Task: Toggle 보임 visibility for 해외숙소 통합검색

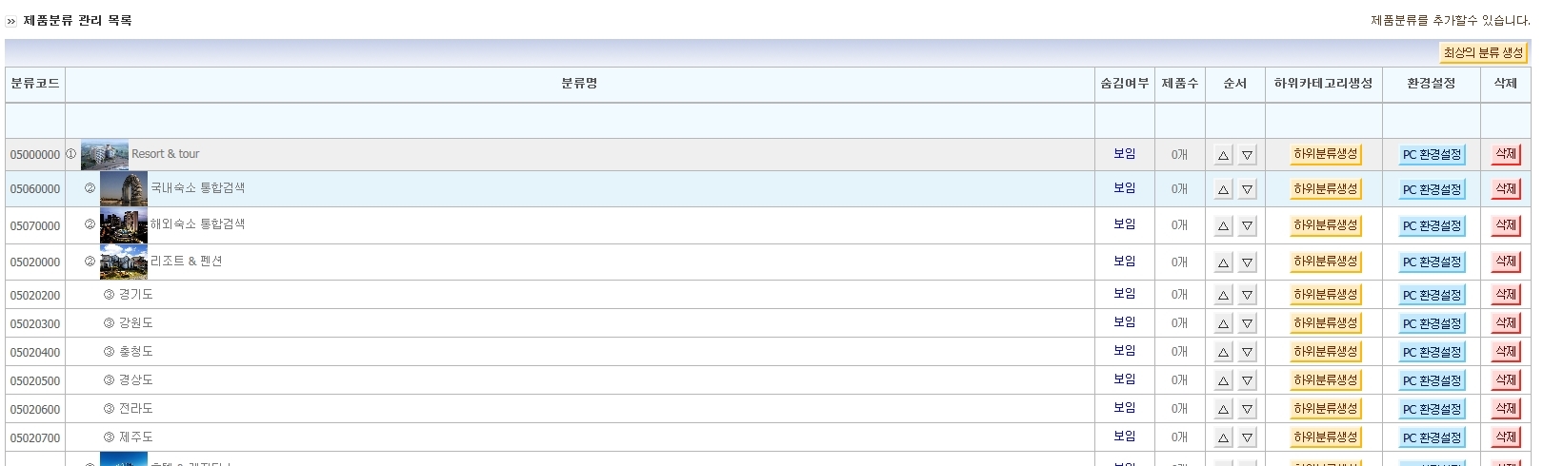Action: click(1125, 224)
